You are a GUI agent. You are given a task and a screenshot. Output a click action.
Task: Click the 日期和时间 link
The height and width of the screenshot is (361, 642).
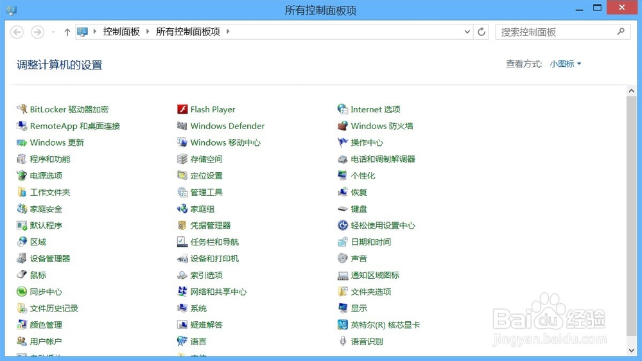(x=371, y=242)
